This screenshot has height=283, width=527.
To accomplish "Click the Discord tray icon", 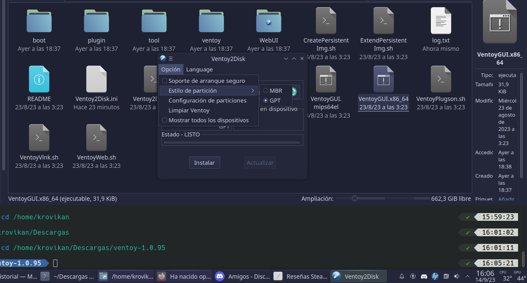I will 424,277.
